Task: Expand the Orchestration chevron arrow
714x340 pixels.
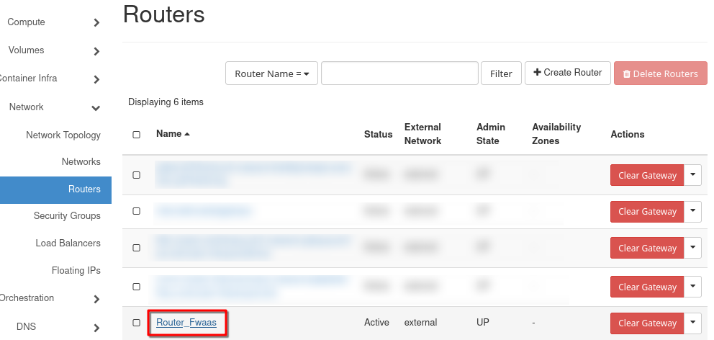Action: pos(96,299)
